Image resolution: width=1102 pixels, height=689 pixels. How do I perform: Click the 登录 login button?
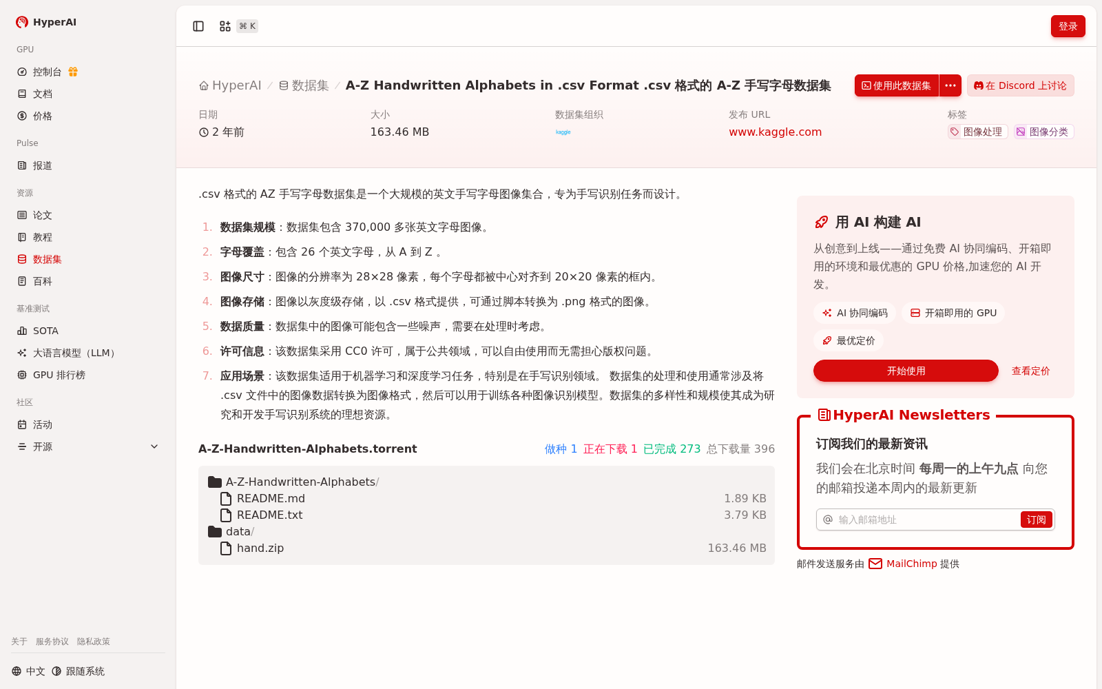click(x=1068, y=26)
